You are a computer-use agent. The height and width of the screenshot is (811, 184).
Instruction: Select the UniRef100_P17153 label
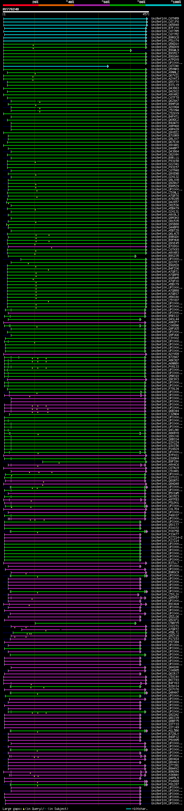(165, 639)
